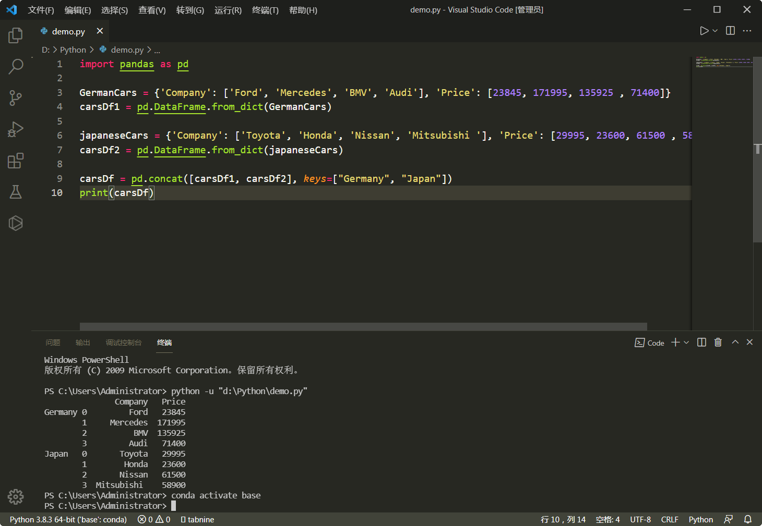Click the GermanCars variable on line 3
This screenshot has width=762, height=526.
click(108, 93)
